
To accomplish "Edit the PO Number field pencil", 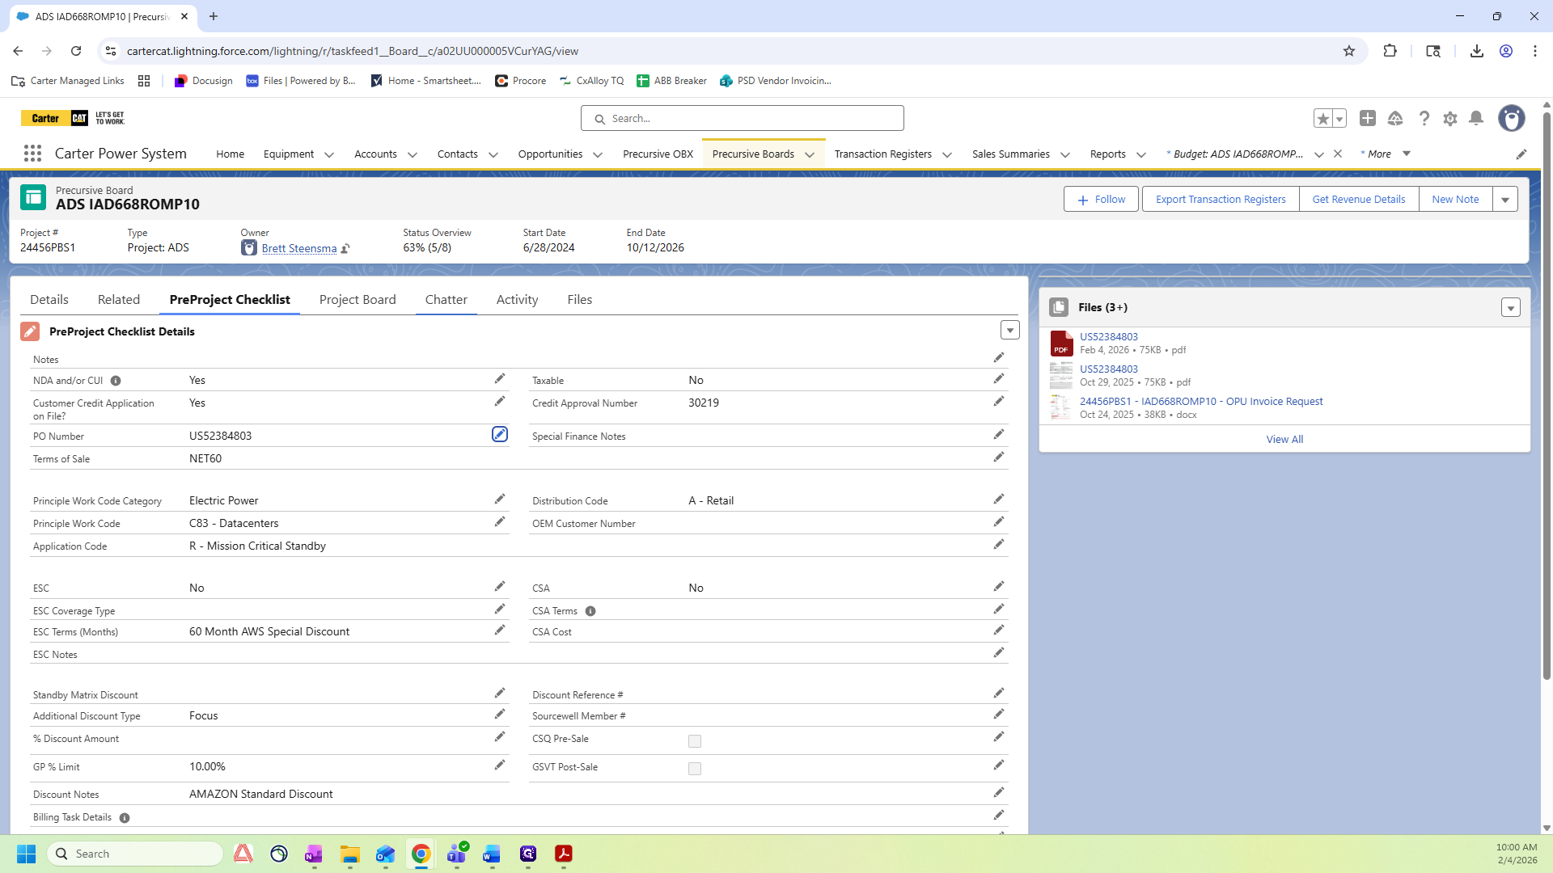I will tap(500, 435).
